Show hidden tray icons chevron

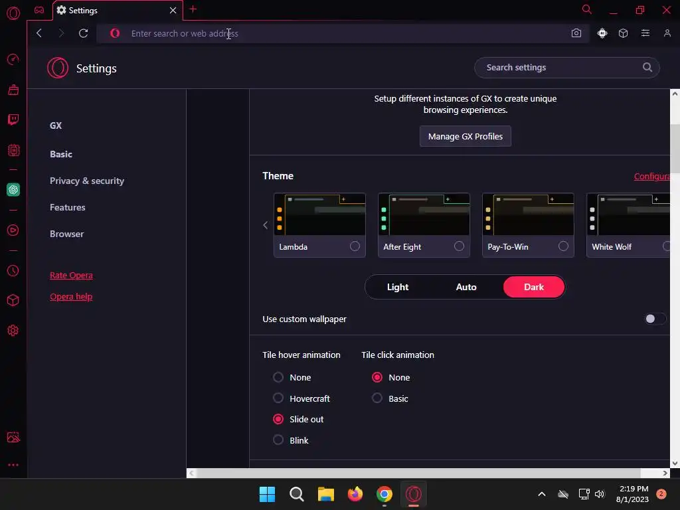(x=541, y=493)
